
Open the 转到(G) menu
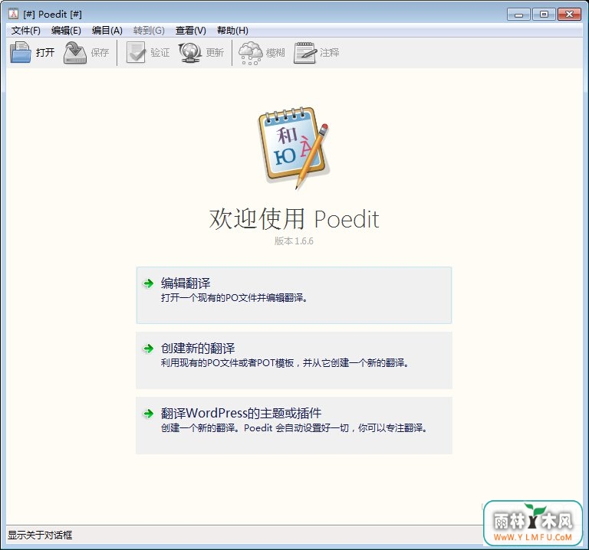pos(149,31)
